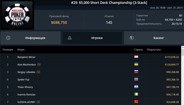Click the dollar coin icon on Бэкинг tab
Image resolution: width=184 pixels, height=105 pixels.
(132, 38)
